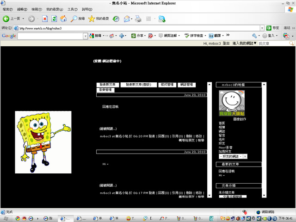Open Google search box dropdown arrow
The image size is (296, 222).
pyautogui.click(x=86, y=36)
